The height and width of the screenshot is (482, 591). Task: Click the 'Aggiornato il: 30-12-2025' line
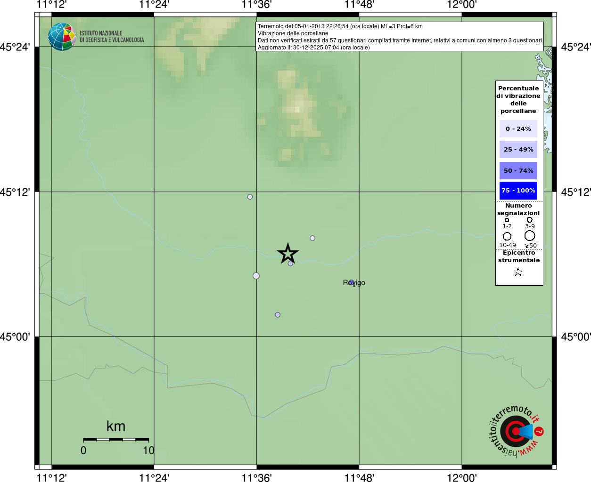click(x=314, y=48)
